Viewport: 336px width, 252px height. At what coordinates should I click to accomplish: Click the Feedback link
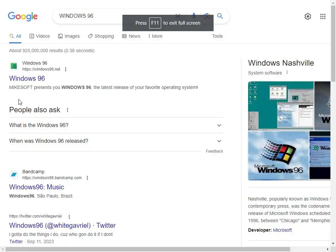pos(215,151)
